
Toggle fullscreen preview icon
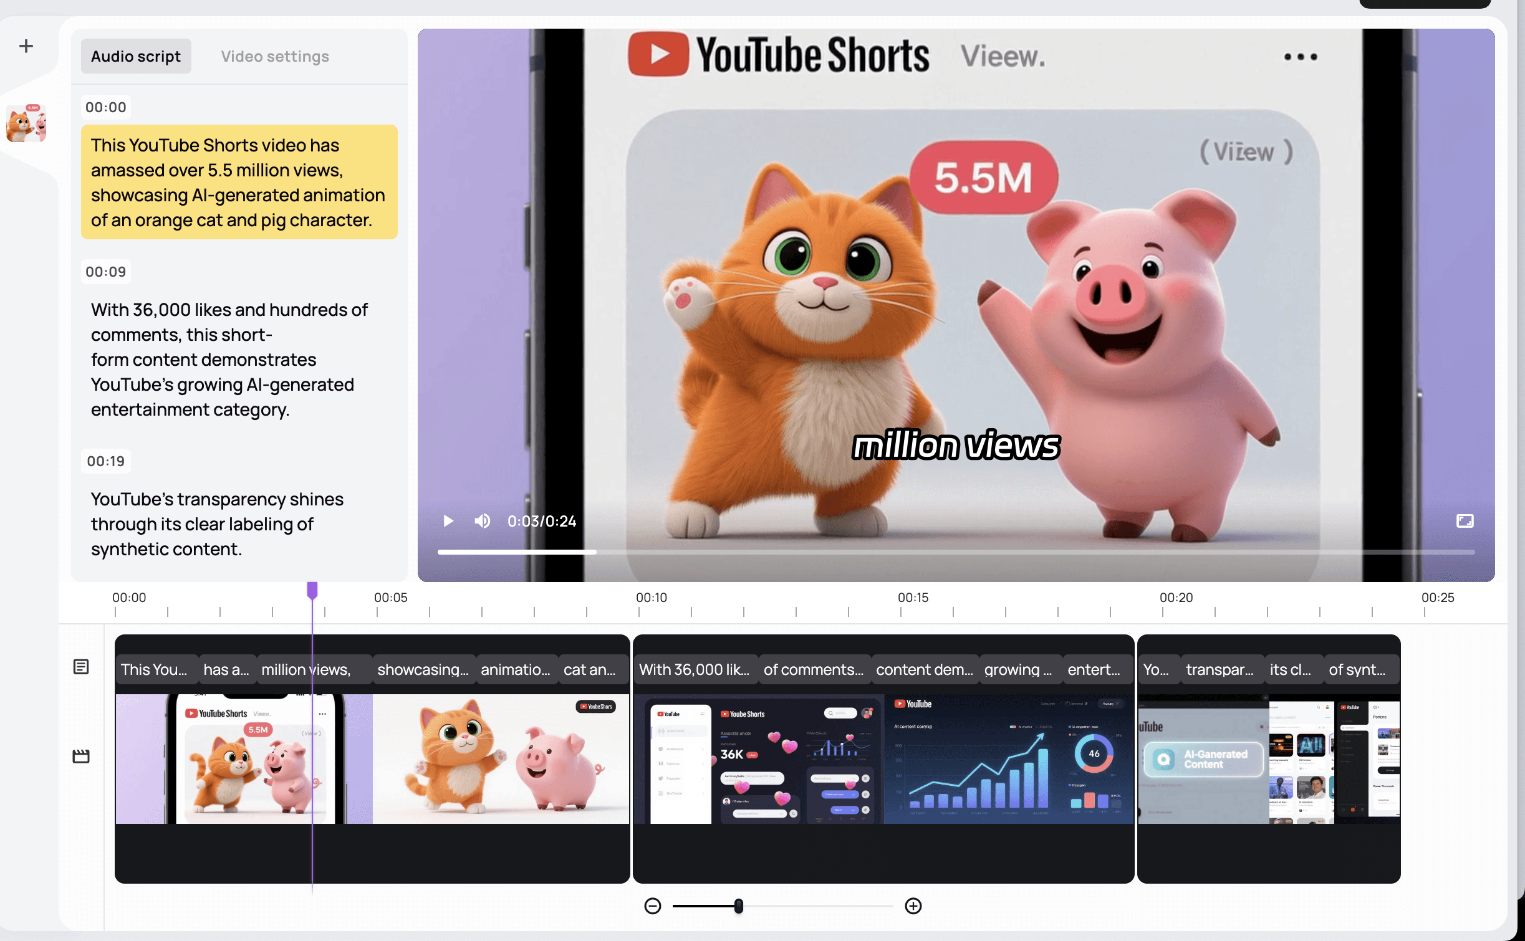(x=1465, y=521)
